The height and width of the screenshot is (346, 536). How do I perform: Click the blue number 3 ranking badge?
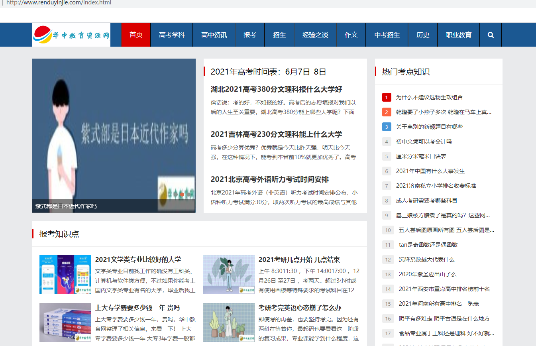coord(386,127)
